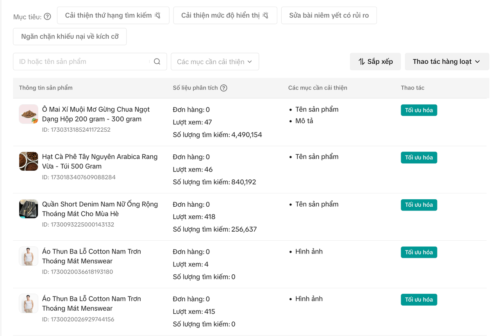The height and width of the screenshot is (336, 500).
Task: Click the Ô Mai Xí Muội product thumbnail
Action: pos(29,114)
